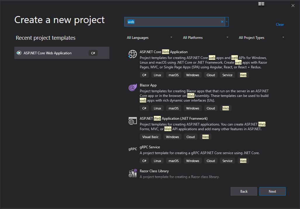Click the Recent project templates heading
This screenshot has height=209, width=300.
pos(46,38)
